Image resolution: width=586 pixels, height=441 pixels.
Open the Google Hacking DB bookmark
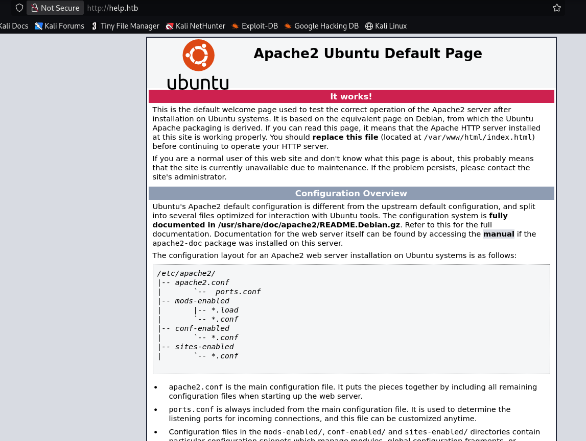[x=321, y=25]
